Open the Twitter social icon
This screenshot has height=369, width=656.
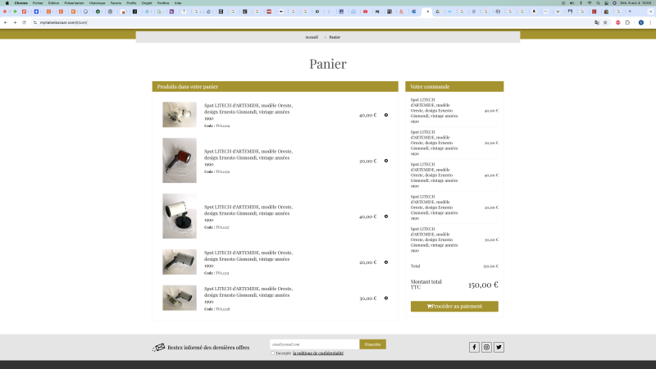(499, 347)
